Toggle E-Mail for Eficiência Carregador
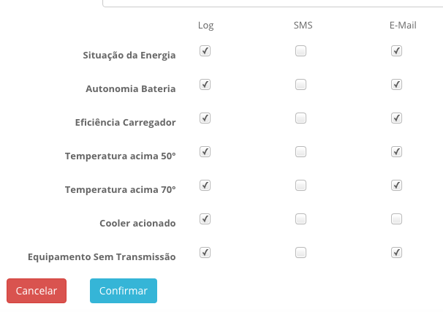The width and height of the screenshot is (443, 312). (x=396, y=118)
